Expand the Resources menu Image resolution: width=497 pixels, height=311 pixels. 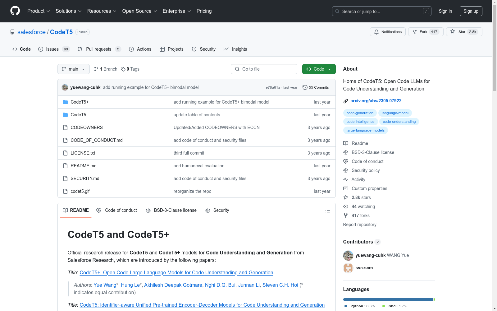(x=102, y=11)
